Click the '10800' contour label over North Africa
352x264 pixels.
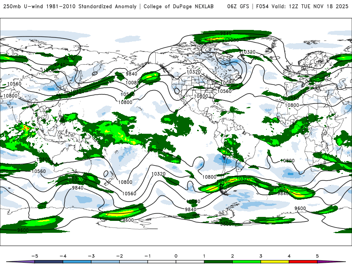[x=292, y=105]
